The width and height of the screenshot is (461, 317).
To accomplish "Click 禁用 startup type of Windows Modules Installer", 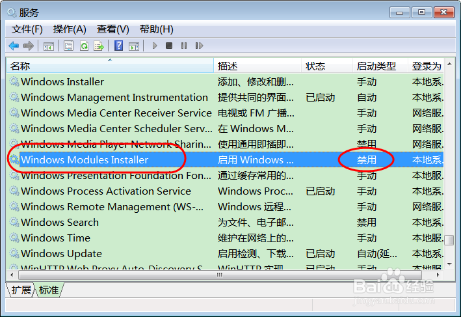I will tap(366, 160).
